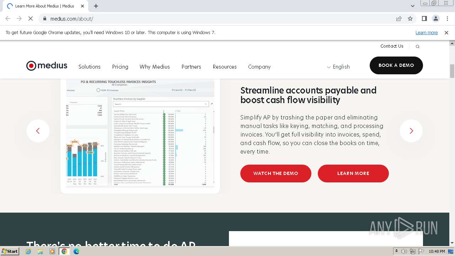Share this page icon in address bar
The height and width of the screenshot is (256, 455).
(x=399, y=18)
